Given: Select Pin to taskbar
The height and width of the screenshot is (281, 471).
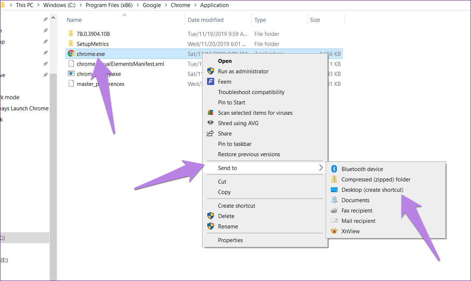Looking at the screenshot, I should point(235,144).
